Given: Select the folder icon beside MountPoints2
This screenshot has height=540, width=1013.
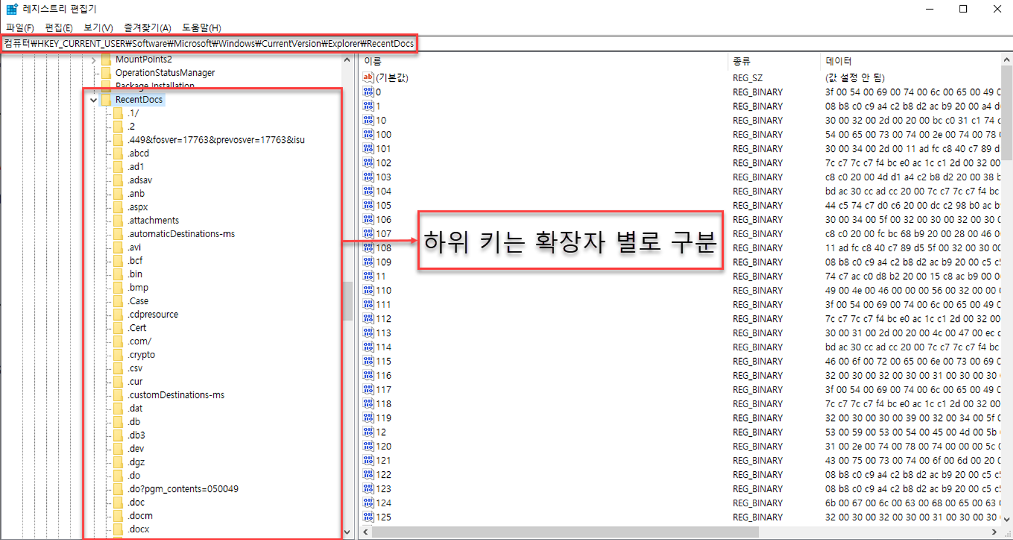Looking at the screenshot, I should [x=107, y=59].
